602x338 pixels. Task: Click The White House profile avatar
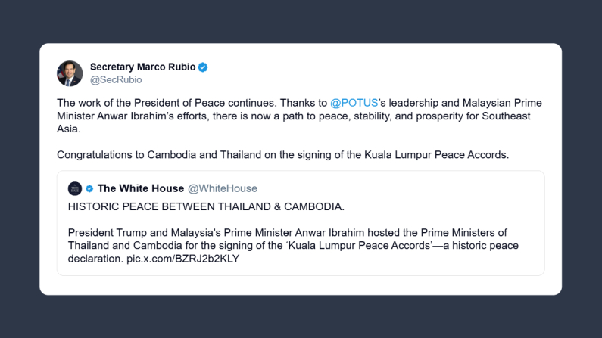pos(75,188)
